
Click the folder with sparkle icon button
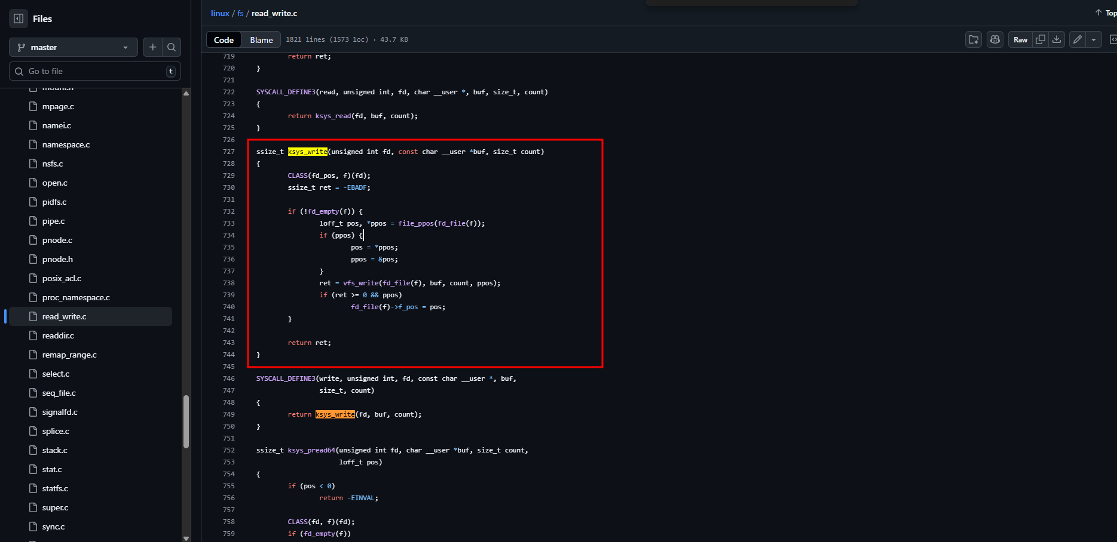pyautogui.click(x=974, y=39)
